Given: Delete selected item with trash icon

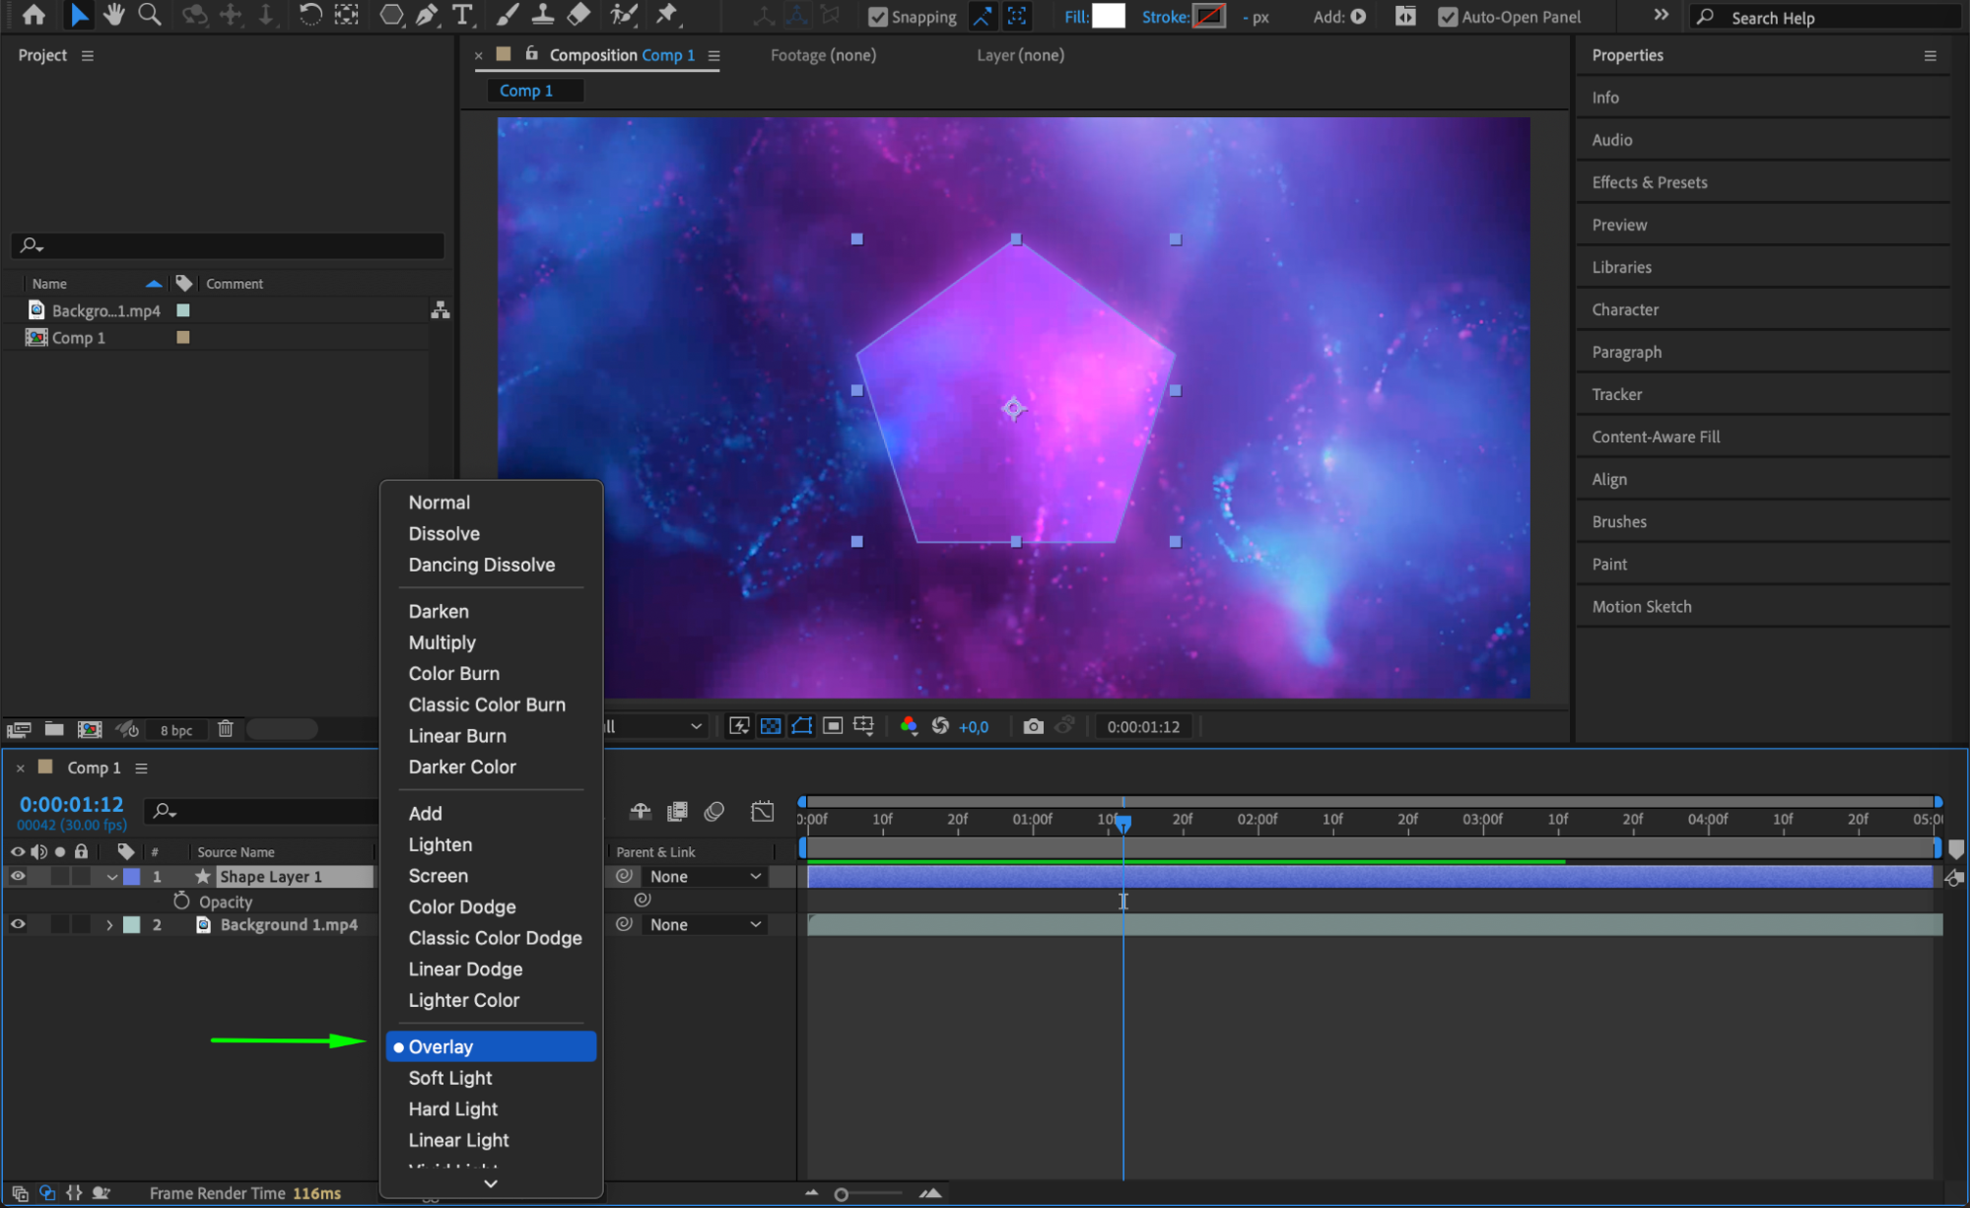Looking at the screenshot, I should (x=226, y=729).
